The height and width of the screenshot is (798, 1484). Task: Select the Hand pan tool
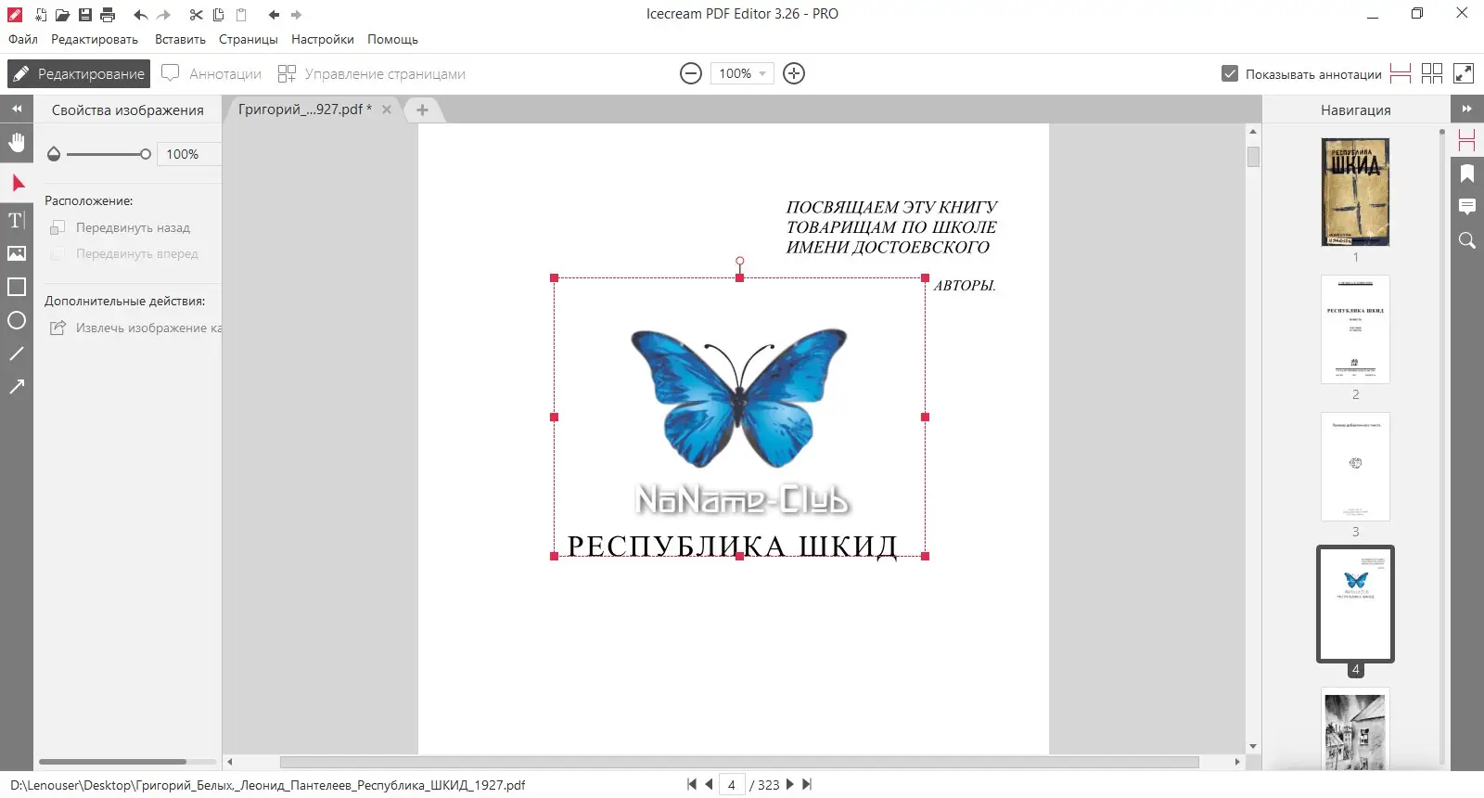tap(17, 142)
